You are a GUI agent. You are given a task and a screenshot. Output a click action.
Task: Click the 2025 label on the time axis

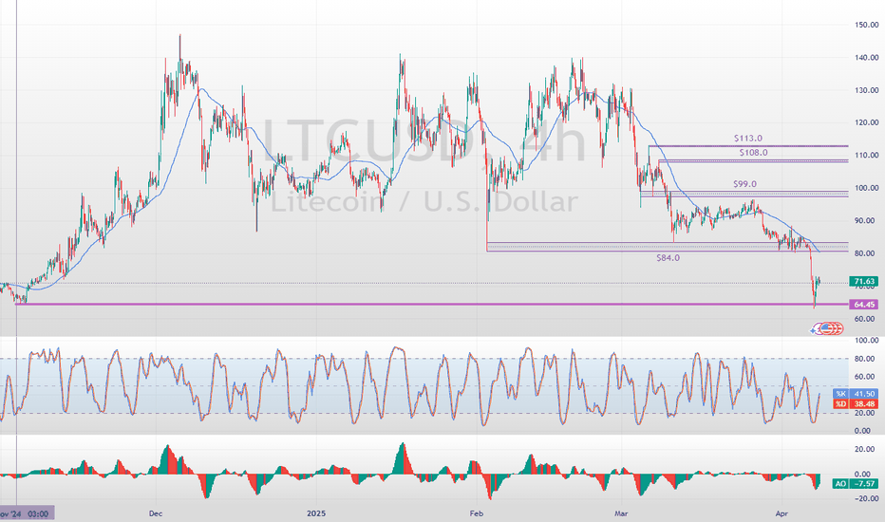[316, 513]
